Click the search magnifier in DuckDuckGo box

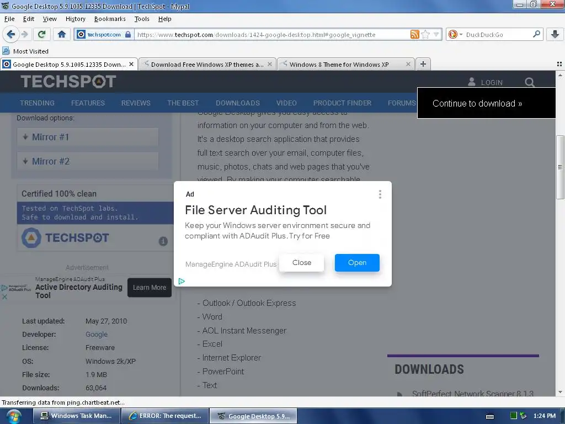point(536,34)
